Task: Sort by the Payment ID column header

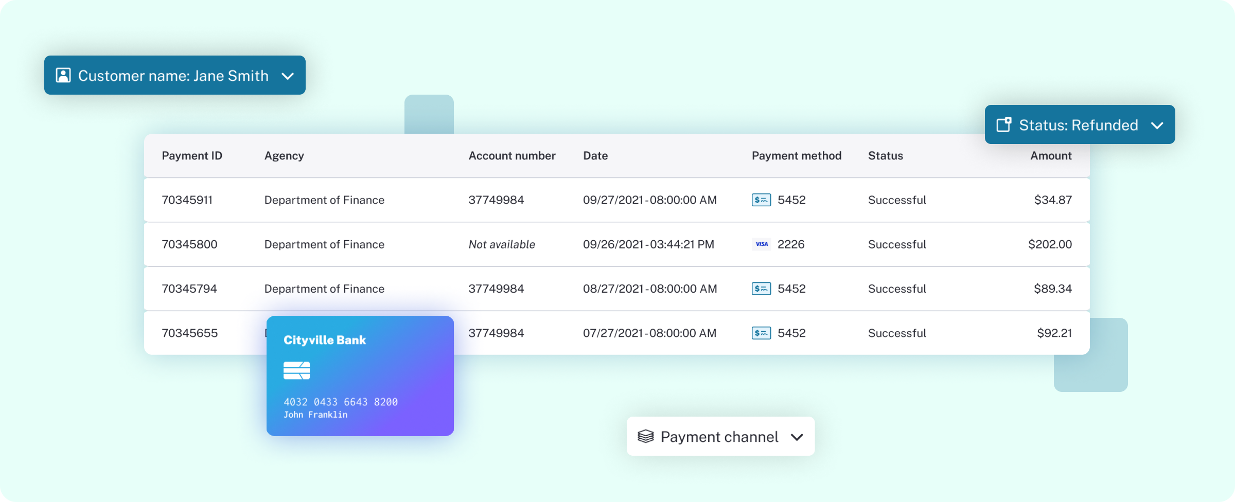Action: pyautogui.click(x=192, y=155)
